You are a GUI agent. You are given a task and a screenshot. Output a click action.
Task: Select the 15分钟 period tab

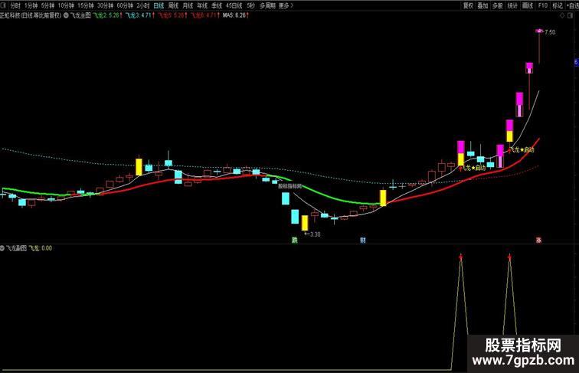point(86,5)
